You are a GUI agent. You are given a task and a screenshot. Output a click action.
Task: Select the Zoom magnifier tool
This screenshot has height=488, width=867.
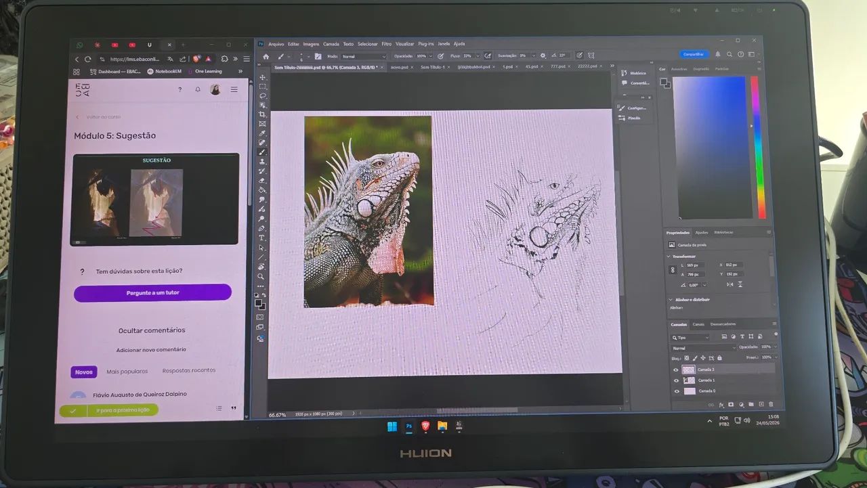pos(261,276)
